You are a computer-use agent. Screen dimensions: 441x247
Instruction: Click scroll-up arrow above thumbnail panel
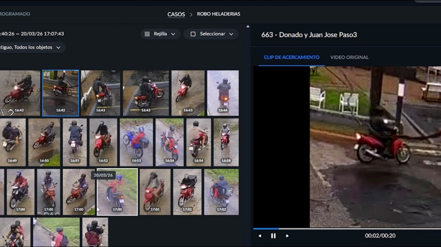coord(248,27)
